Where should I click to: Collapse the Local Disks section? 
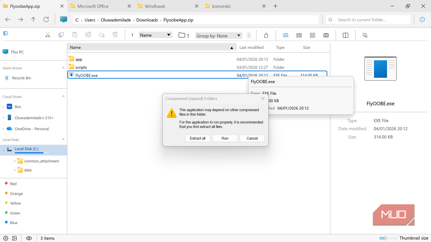point(63,140)
